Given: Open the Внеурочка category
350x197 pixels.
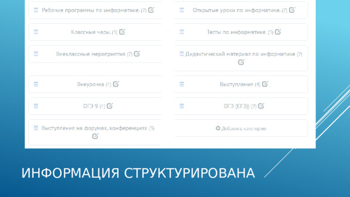Looking at the screenshot, I should click(x=94, y=84).
